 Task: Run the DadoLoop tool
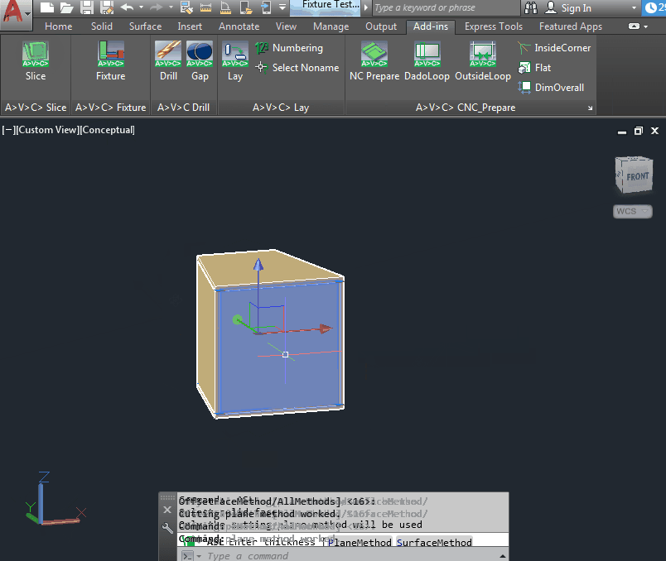[x=427, y=61]
